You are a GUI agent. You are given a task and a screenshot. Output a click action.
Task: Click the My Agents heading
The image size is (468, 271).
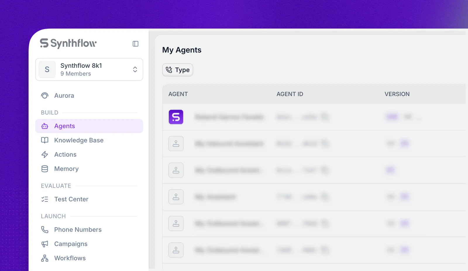[182, 50]
